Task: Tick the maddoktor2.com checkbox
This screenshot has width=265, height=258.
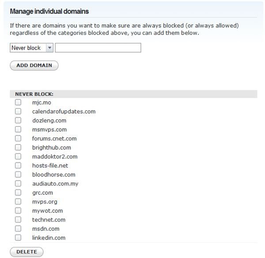Action: (x=18, y=156)
